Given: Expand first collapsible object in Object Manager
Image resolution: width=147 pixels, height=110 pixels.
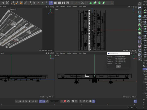Looking at the screenshot, I should click(x=143, y=17).
